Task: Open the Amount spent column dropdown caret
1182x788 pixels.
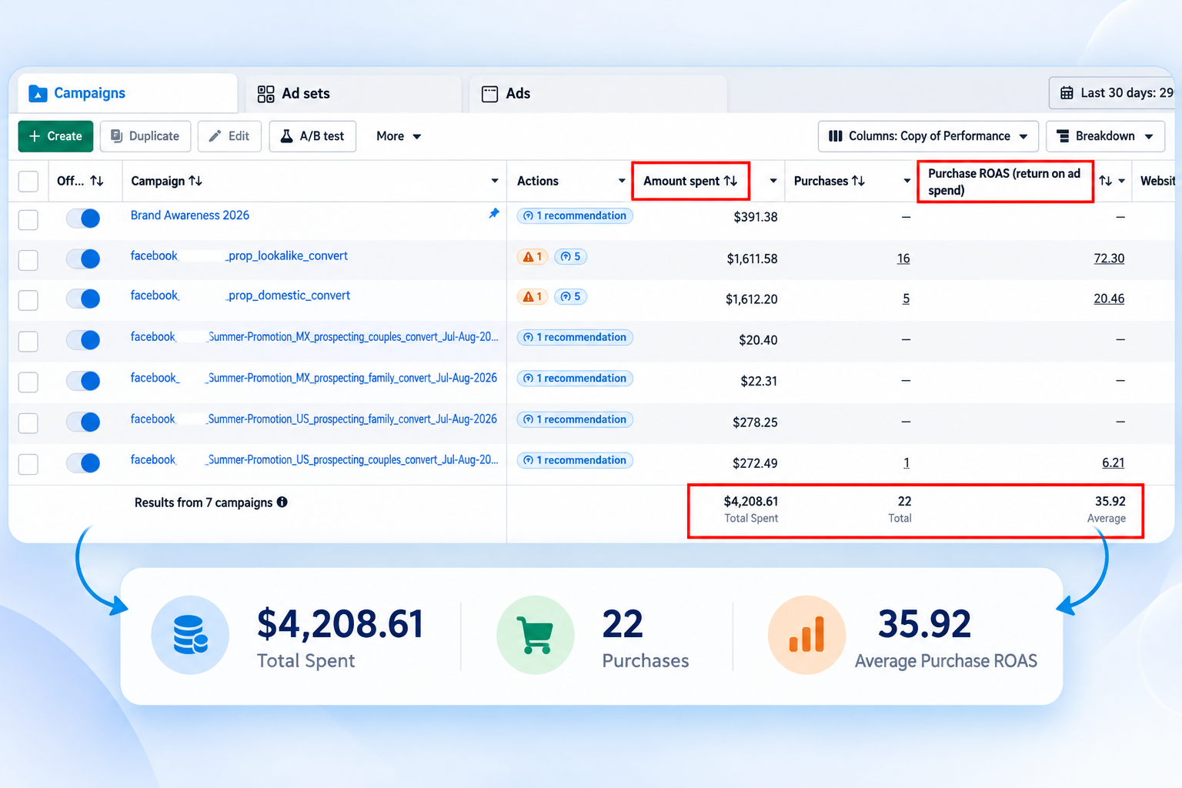Action: (x=773, y=181)
